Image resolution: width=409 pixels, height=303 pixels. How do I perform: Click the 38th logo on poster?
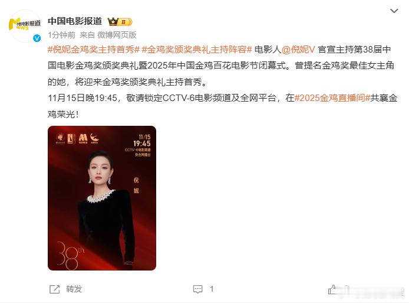(x=70, y=255)
